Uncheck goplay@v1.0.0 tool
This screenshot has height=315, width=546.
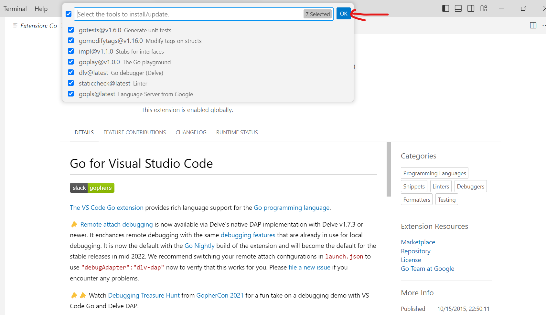tap(71, 62)
